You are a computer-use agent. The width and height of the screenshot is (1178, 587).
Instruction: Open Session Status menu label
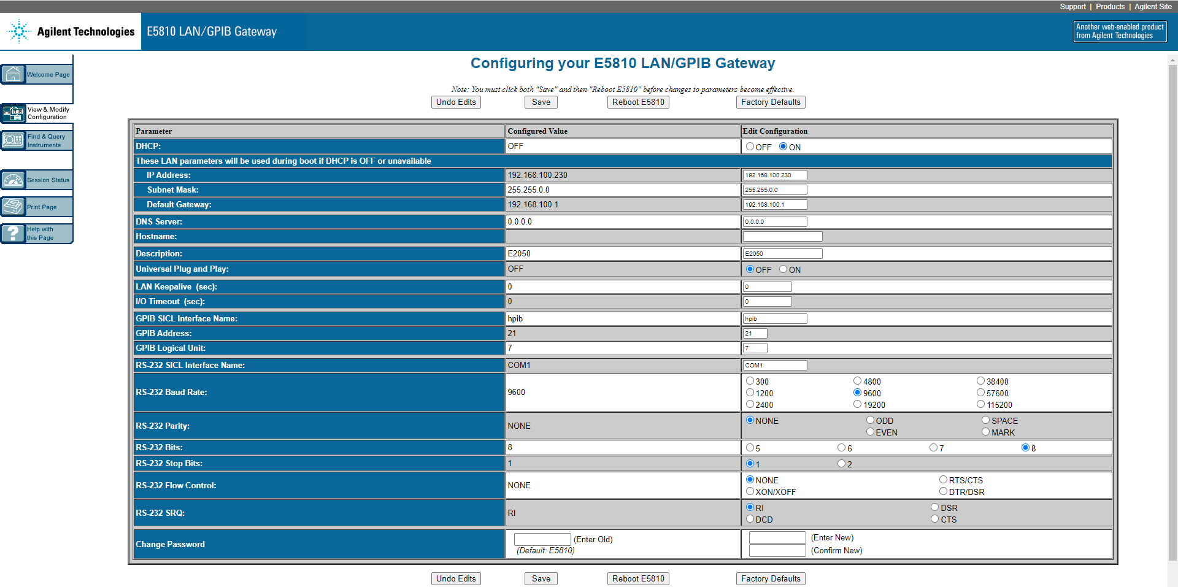(48, 180)
